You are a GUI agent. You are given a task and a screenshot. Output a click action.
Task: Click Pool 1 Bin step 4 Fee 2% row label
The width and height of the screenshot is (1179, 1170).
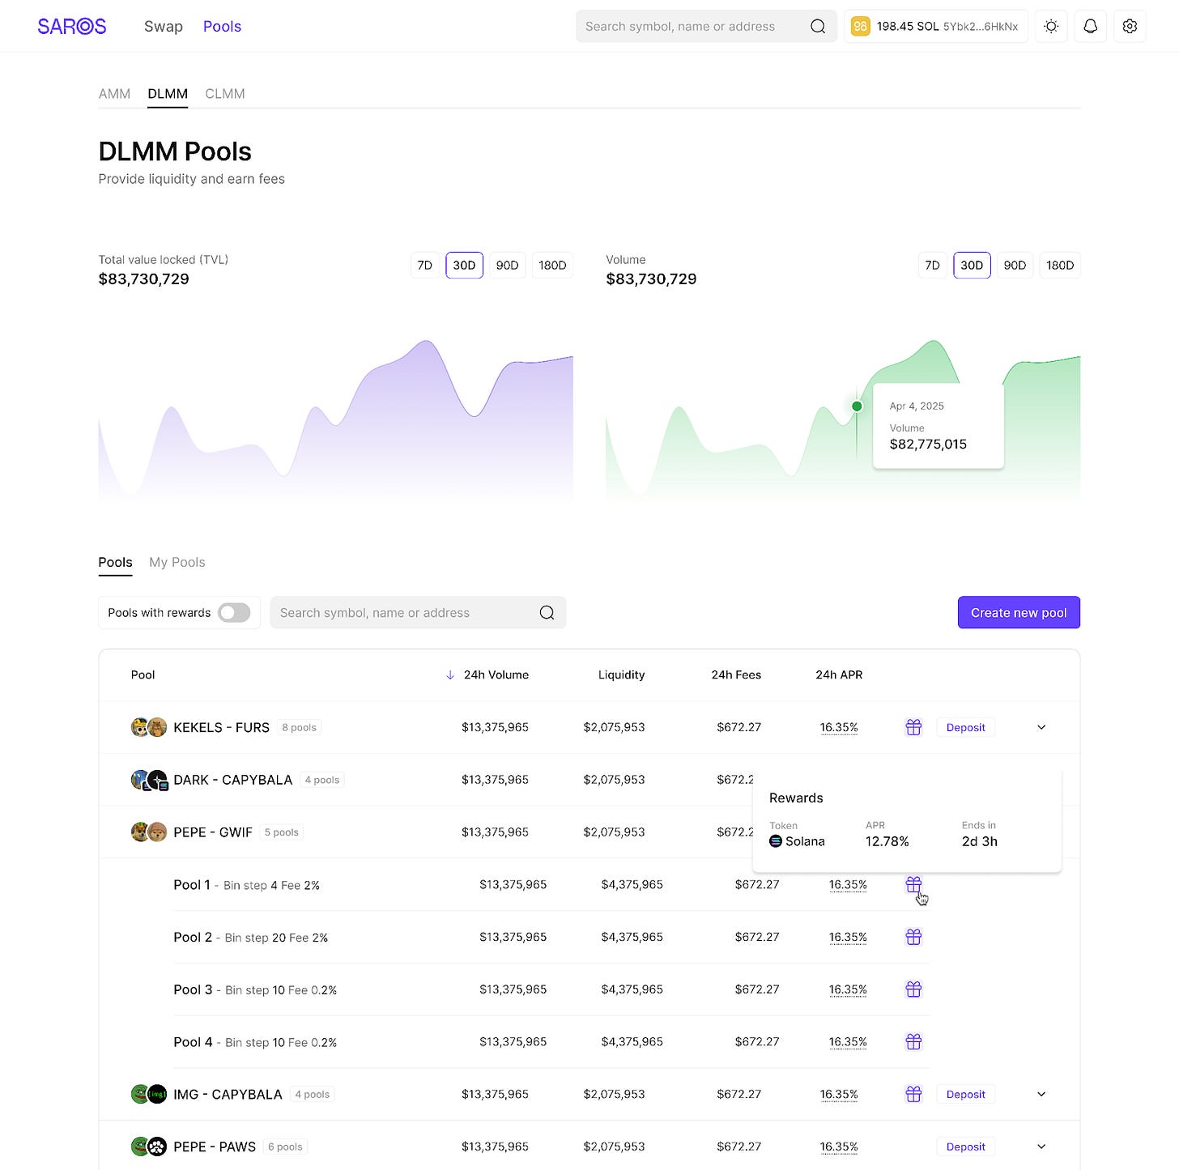pyautogui.click(x=246, y=885)
